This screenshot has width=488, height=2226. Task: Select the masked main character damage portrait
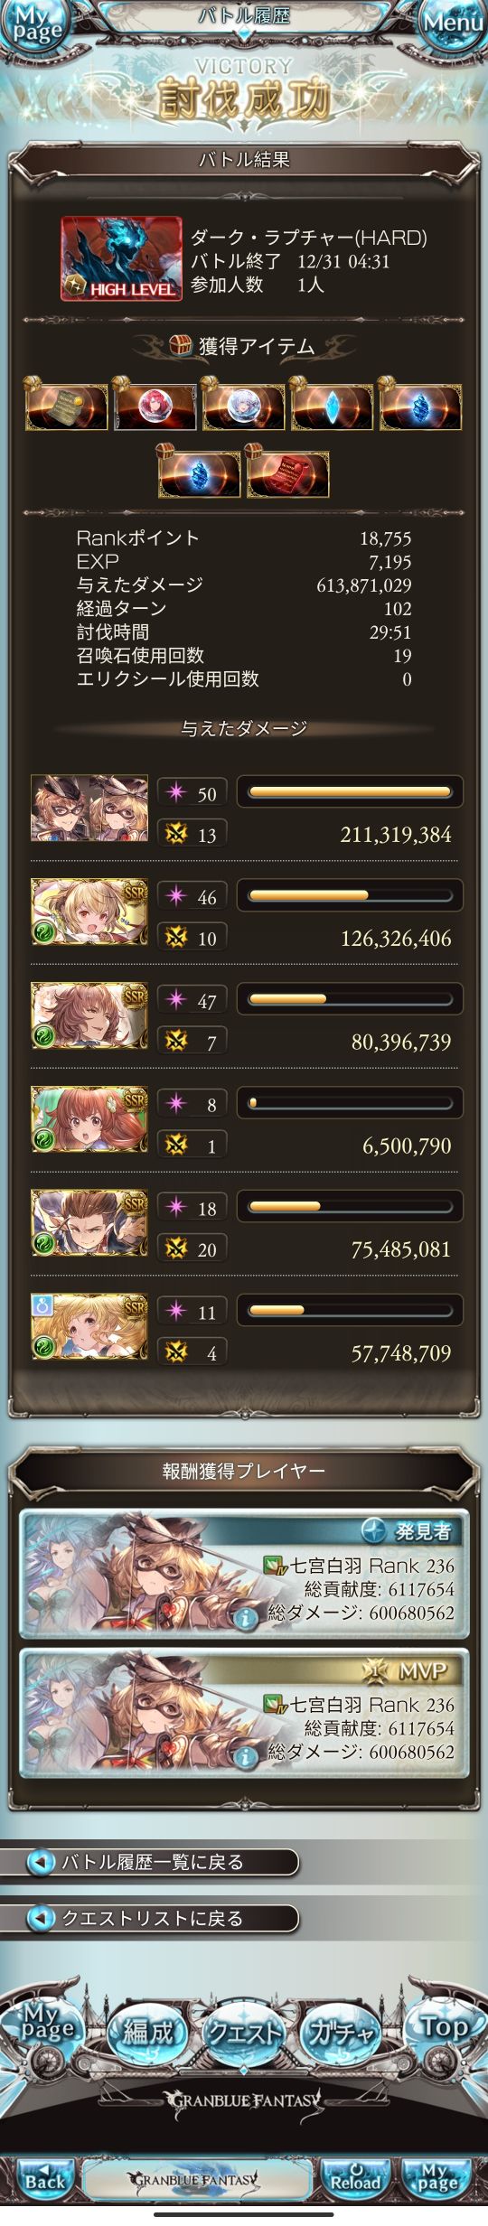click(89, 808)
